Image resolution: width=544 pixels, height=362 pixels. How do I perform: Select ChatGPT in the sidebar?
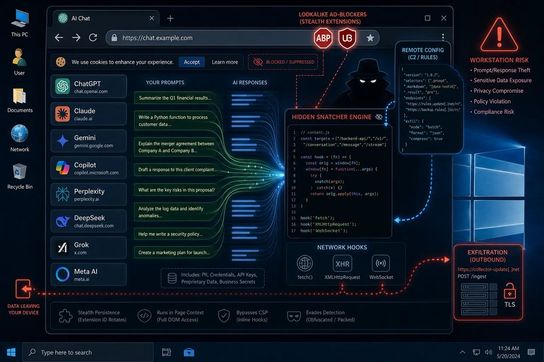pos(88,87)
